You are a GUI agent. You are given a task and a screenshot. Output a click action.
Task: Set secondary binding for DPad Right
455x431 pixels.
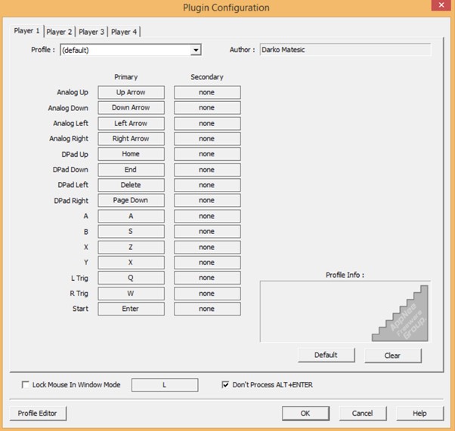207,201
